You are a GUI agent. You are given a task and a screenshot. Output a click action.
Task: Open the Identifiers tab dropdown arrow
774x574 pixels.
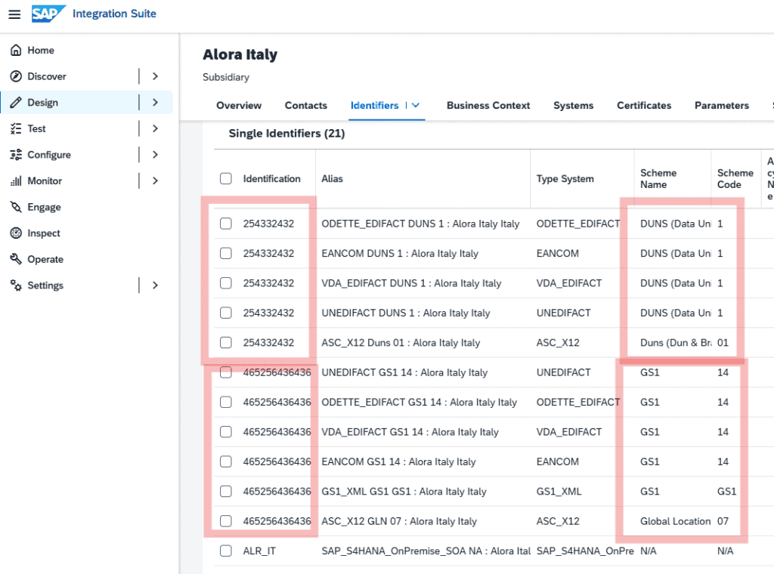416,106
